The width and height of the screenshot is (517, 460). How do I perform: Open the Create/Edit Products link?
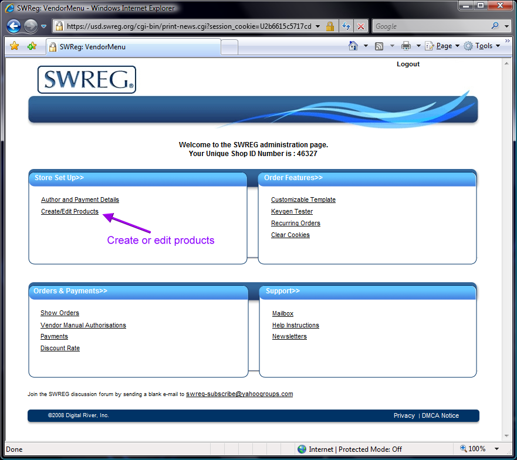tap(70, 211)
